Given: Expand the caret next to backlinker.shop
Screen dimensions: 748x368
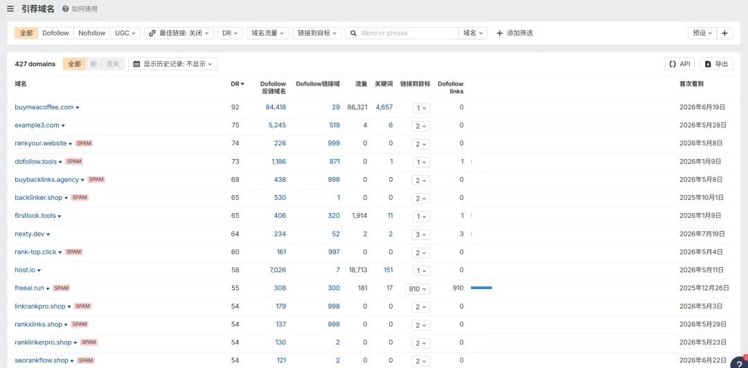Looking at the screenshot, I should (66, 199).
